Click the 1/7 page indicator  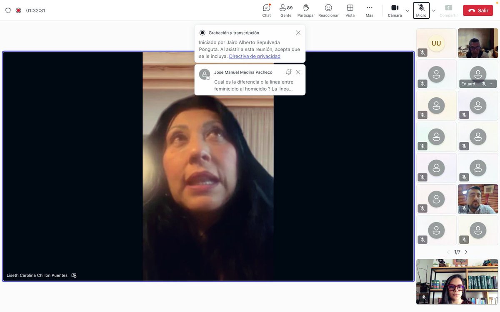pyautogui.click(x=457, y=252)
